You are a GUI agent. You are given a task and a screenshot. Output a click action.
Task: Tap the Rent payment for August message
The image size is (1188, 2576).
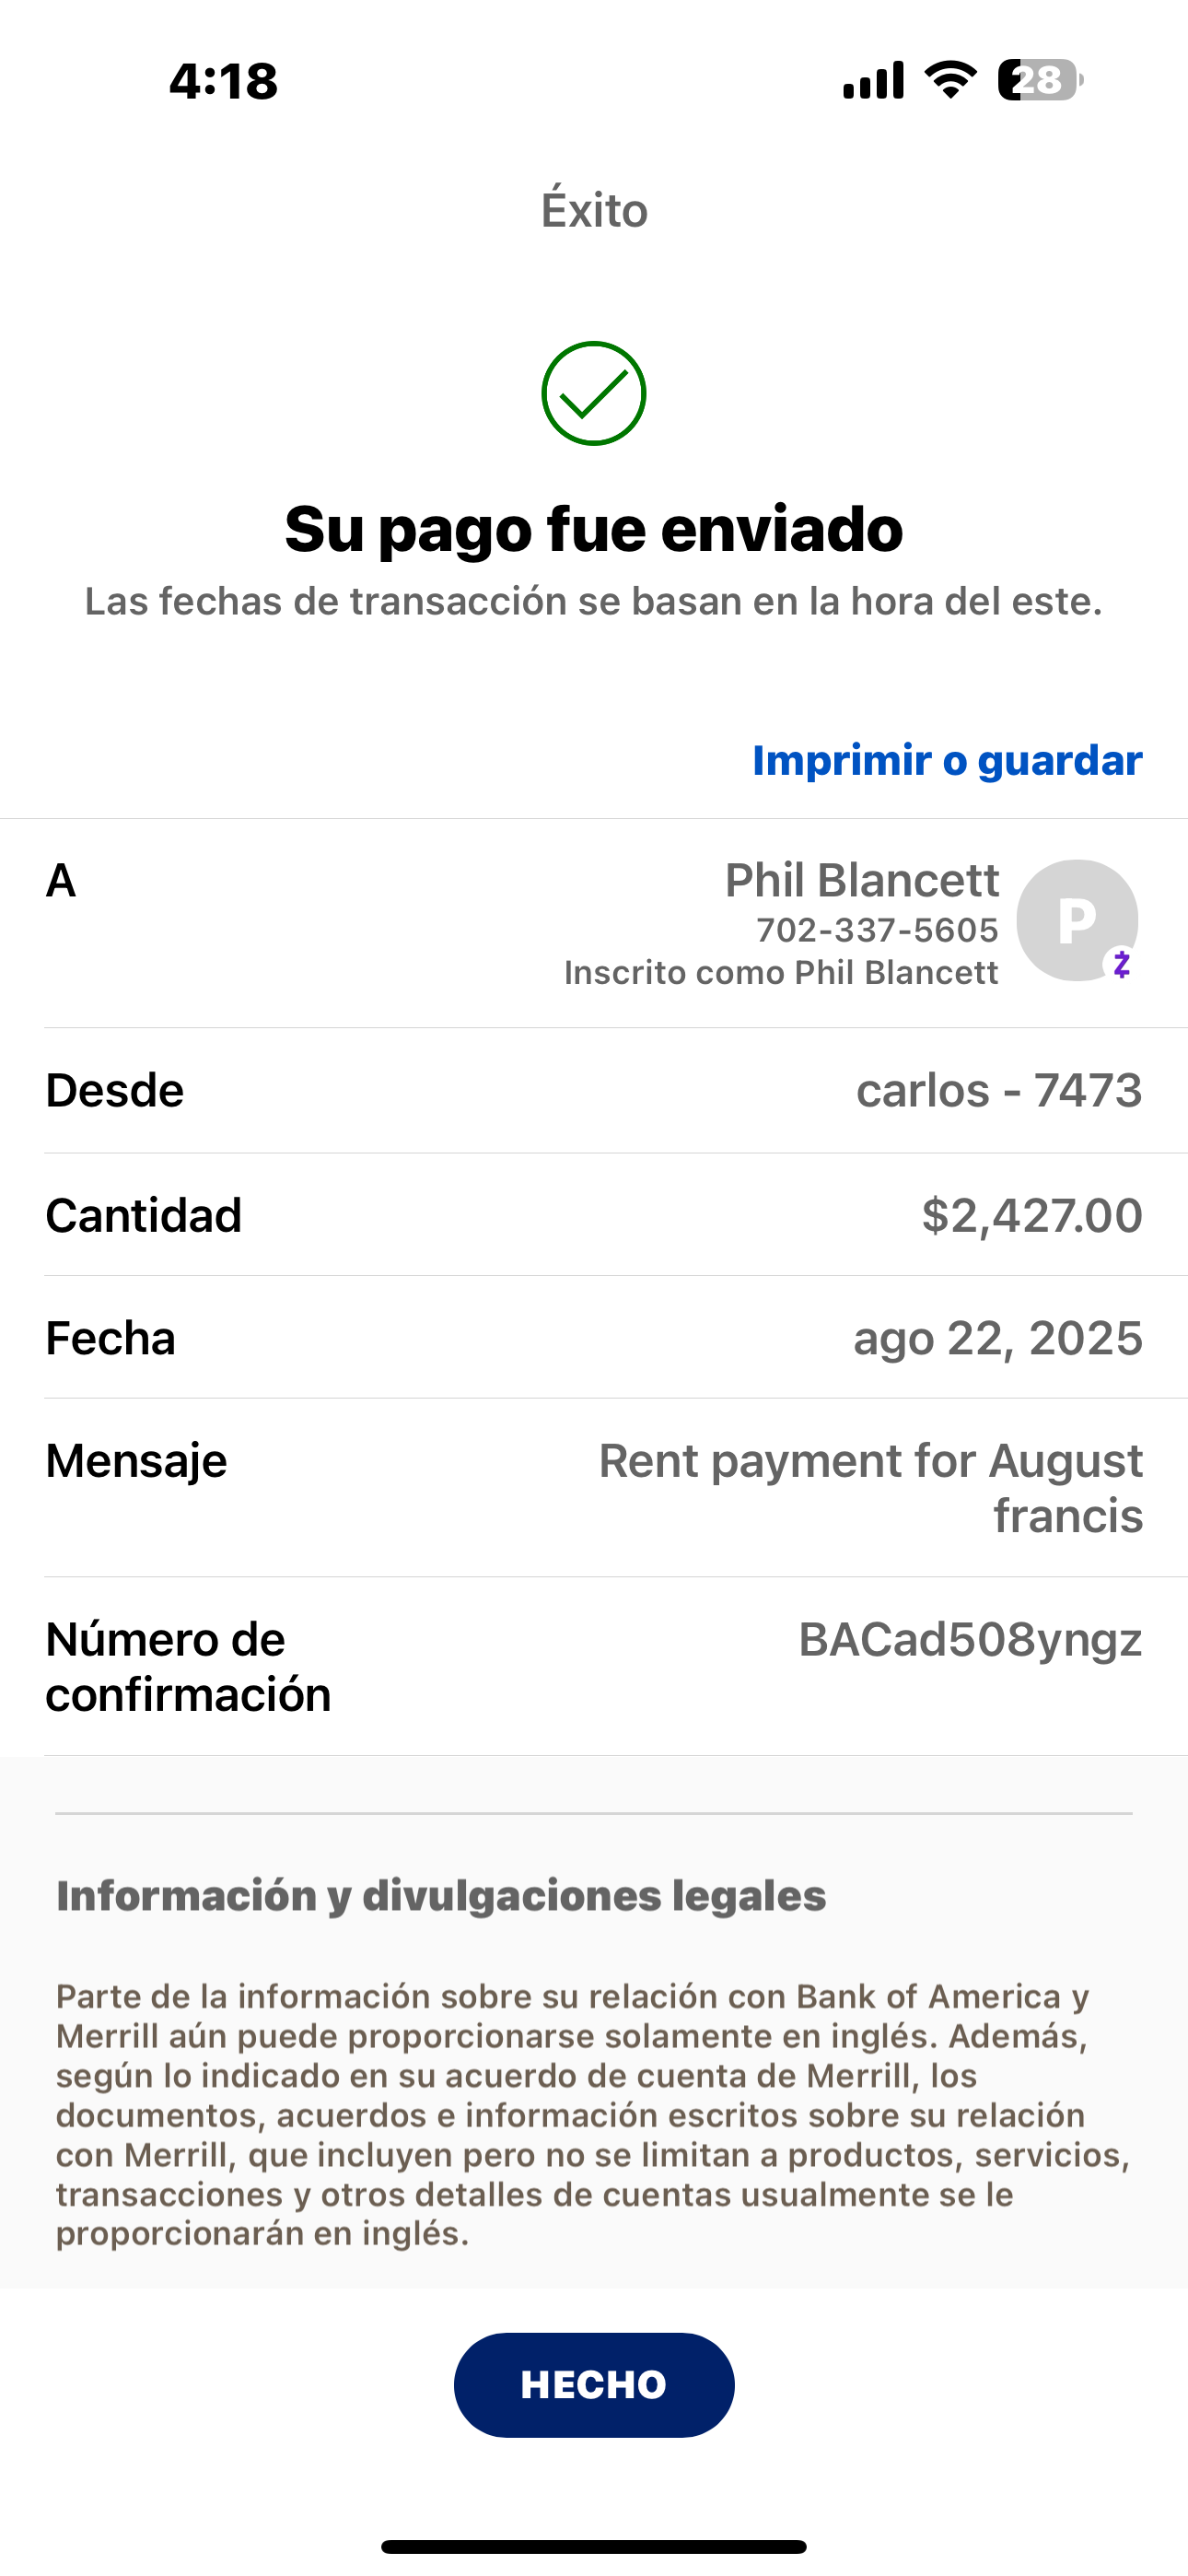point(870,1487)
